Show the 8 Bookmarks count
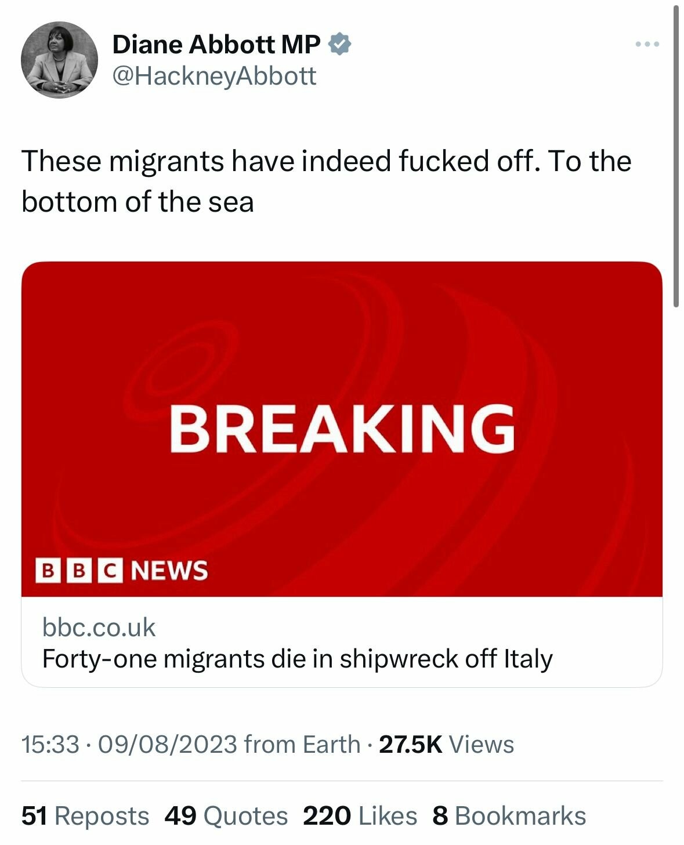 coord(509,815)
